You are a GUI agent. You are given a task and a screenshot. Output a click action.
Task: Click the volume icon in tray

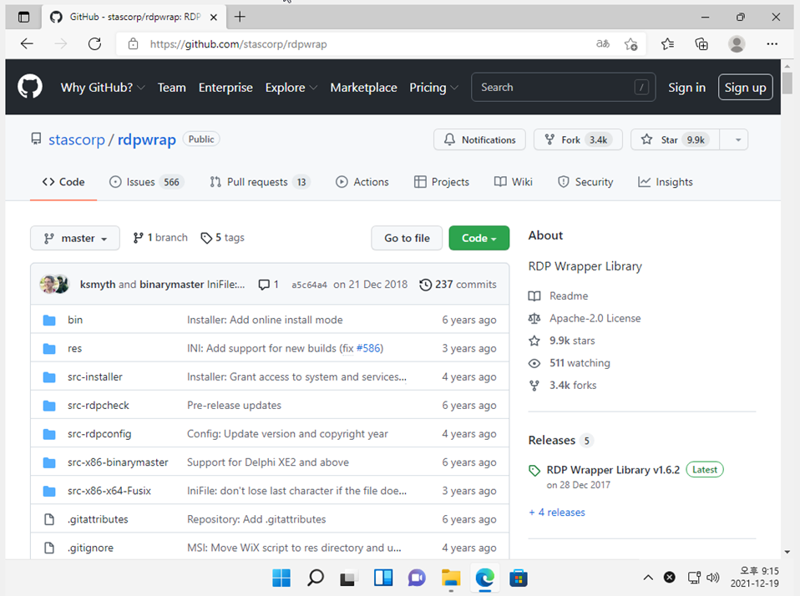[713, 578]
